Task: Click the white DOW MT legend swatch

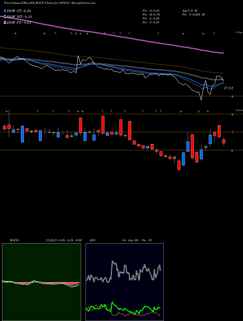Action: coord(5,17)
